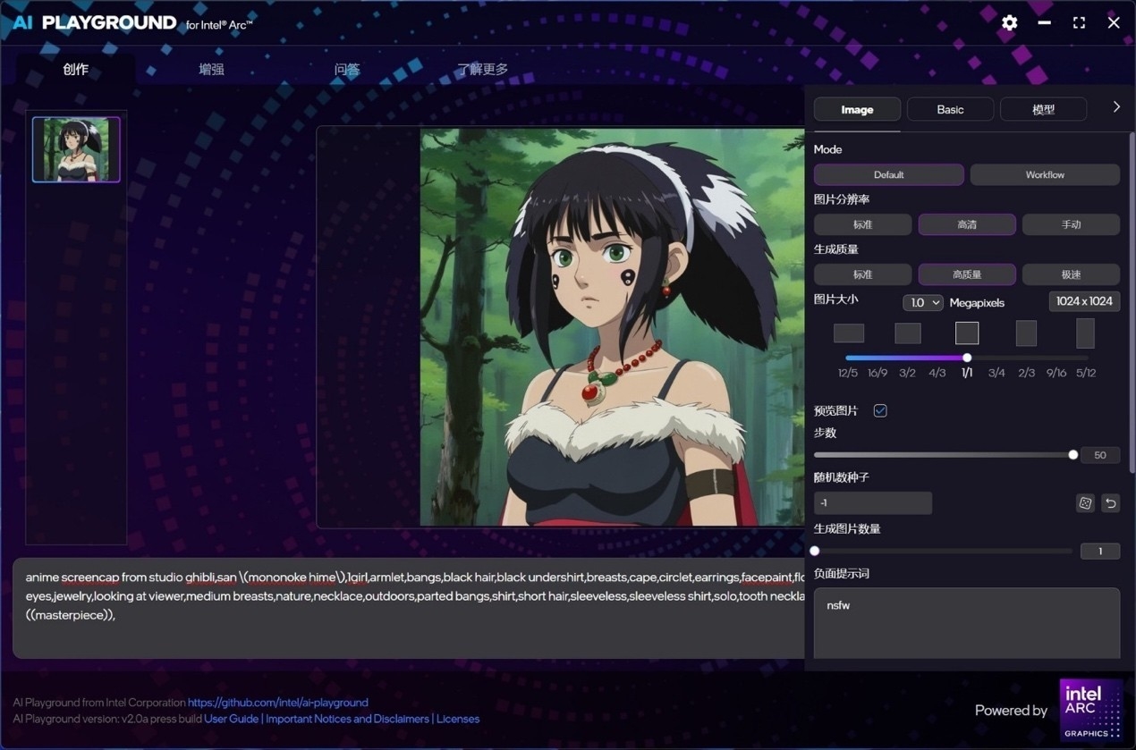Viewport: 1136px width, 750px height.
Task: Open the User Guide link
Action: pyautogui.click(x=231, y=719)
